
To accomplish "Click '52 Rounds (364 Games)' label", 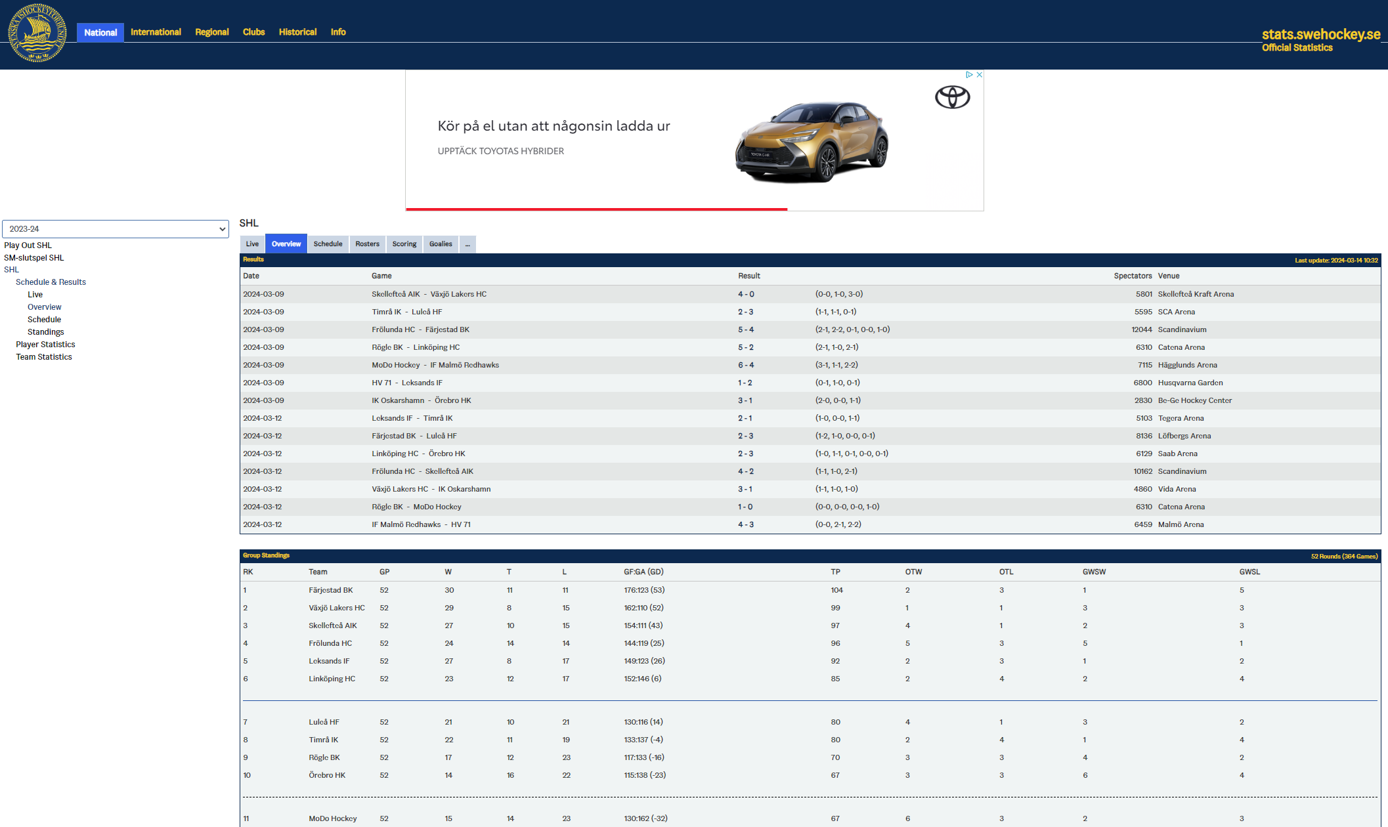I will click(1344, 557).
